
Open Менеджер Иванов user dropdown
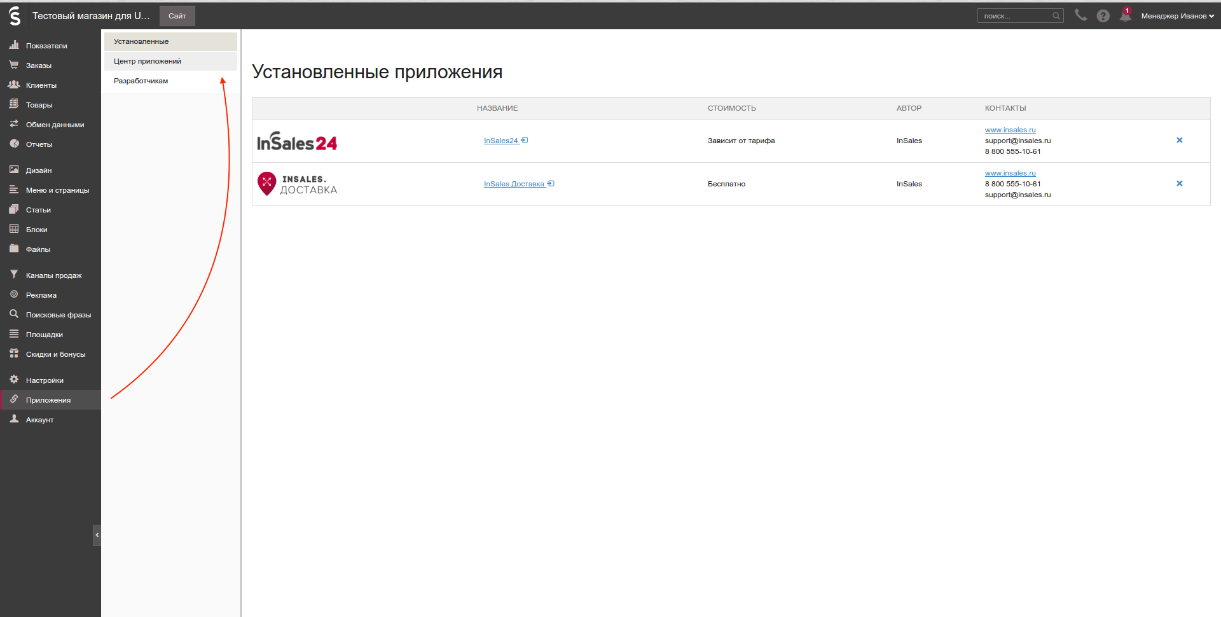coord(1178,16)
